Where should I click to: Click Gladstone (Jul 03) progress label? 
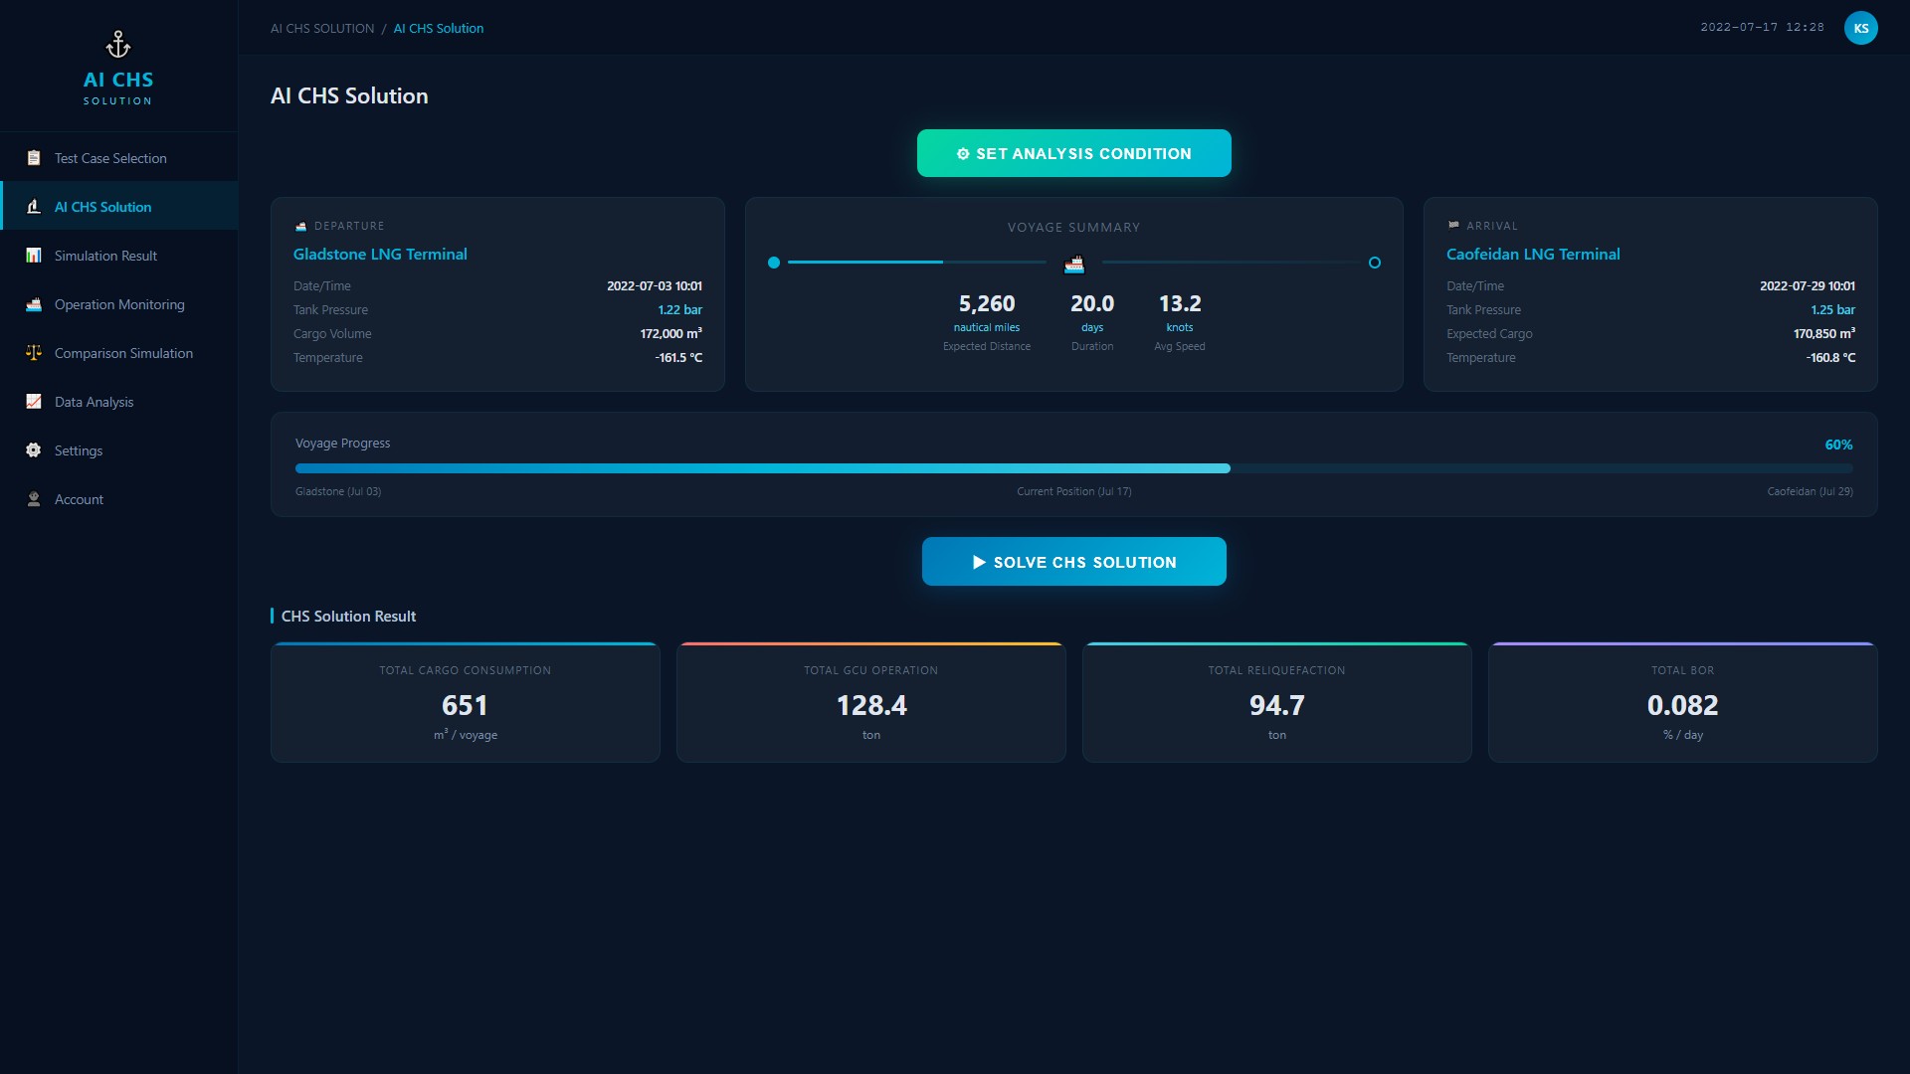pos(338,491)
